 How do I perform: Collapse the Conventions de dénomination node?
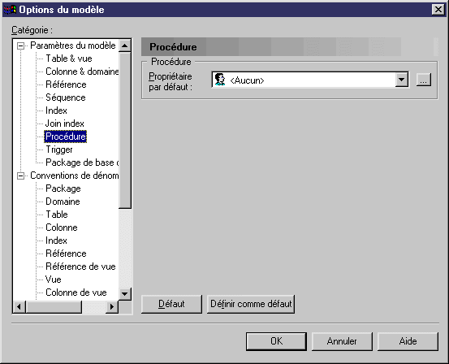point(20,175)
